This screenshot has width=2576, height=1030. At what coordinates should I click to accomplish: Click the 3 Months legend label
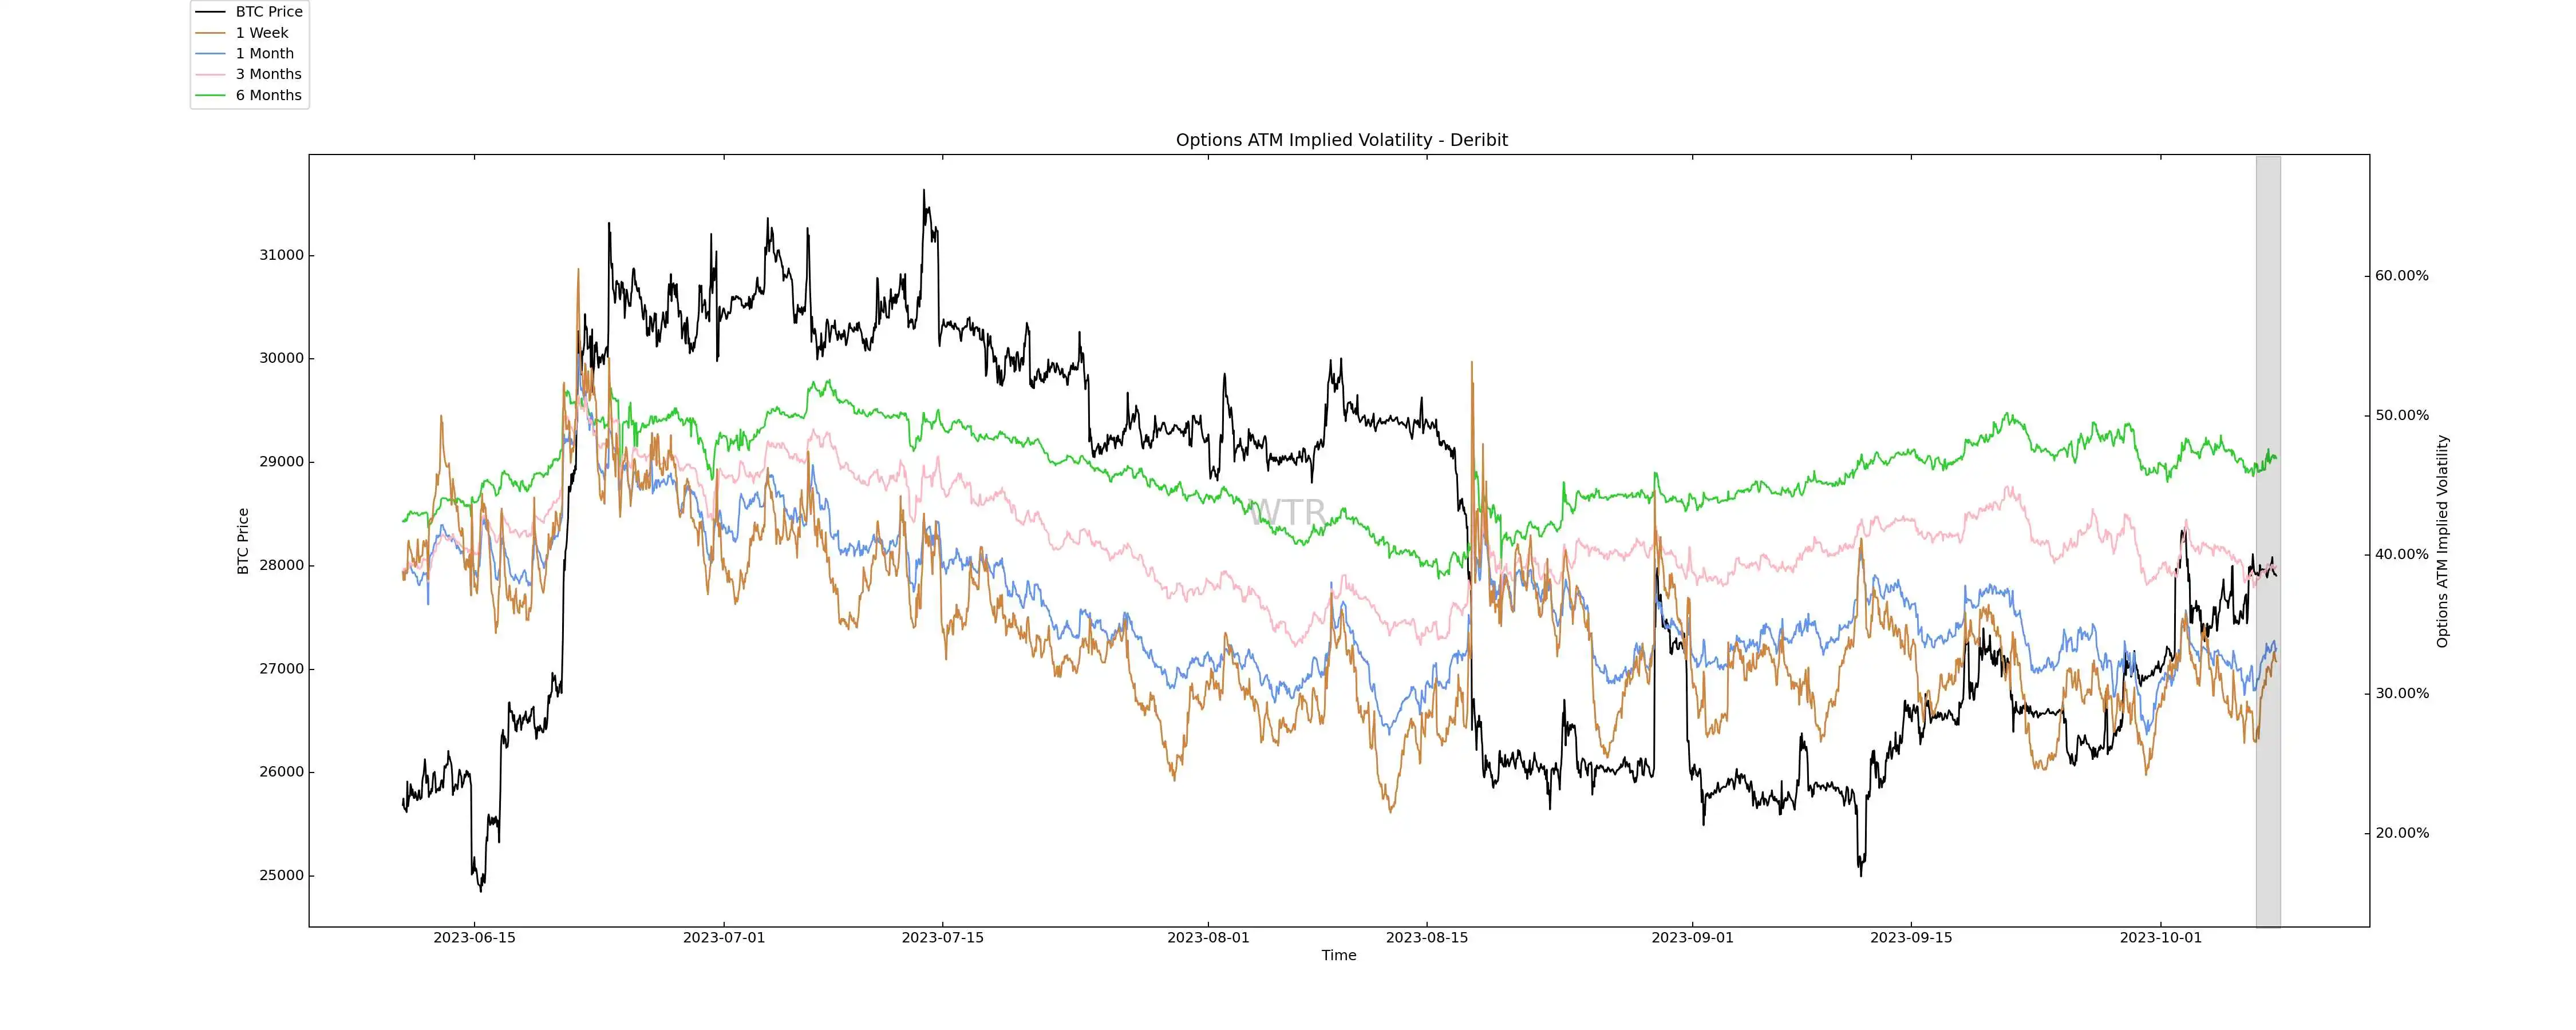[x=268, y=74]
